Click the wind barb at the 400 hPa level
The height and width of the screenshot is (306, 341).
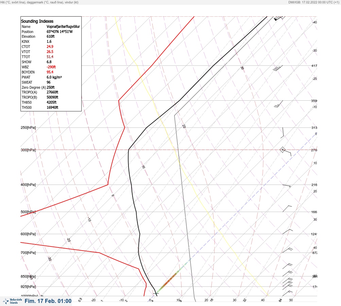pos(287,186)
